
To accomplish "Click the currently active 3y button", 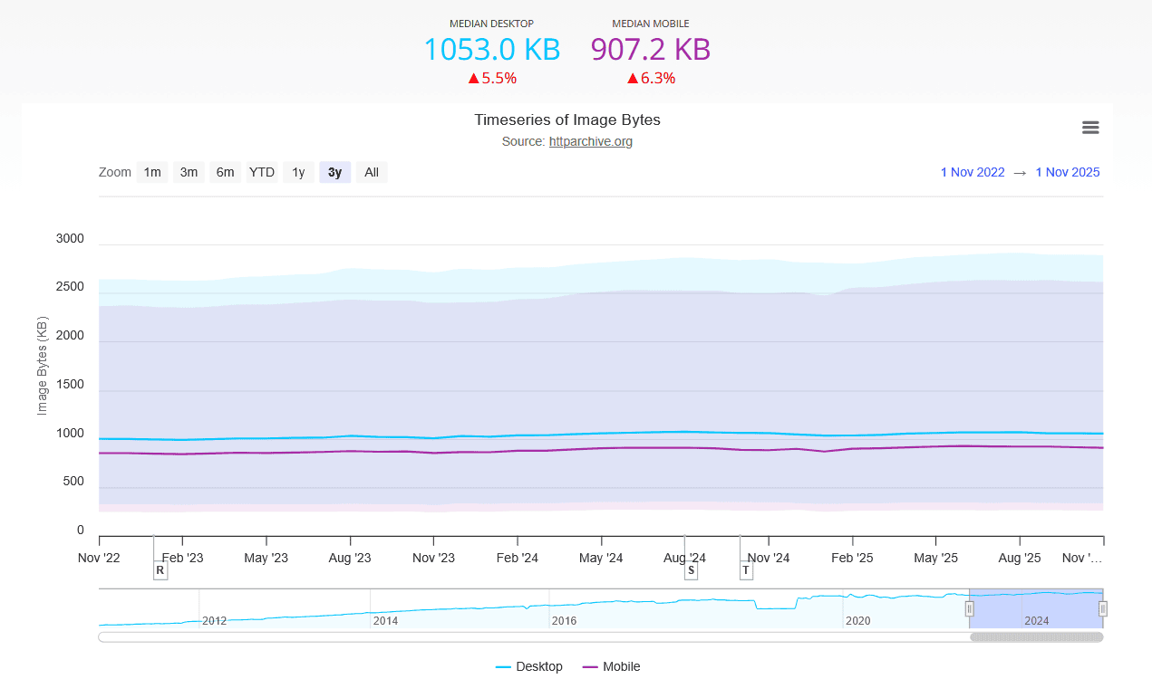I will [334, 172].
